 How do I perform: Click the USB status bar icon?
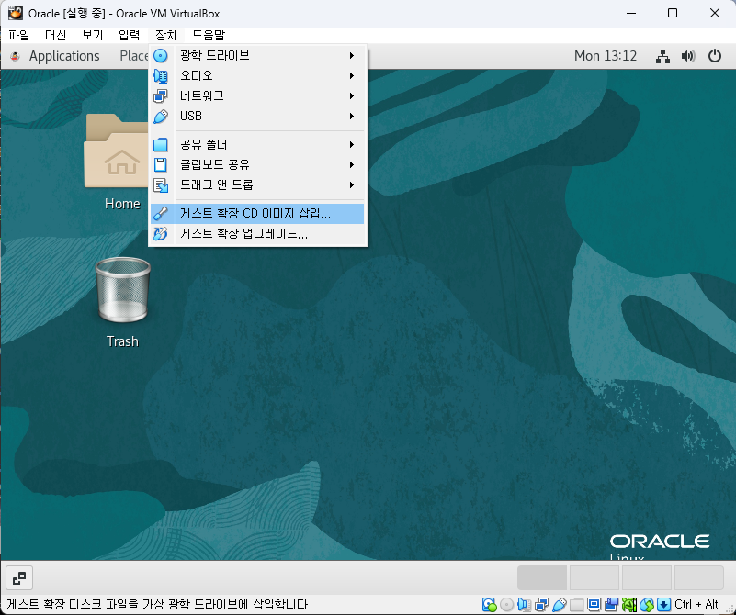pos(559,605)
